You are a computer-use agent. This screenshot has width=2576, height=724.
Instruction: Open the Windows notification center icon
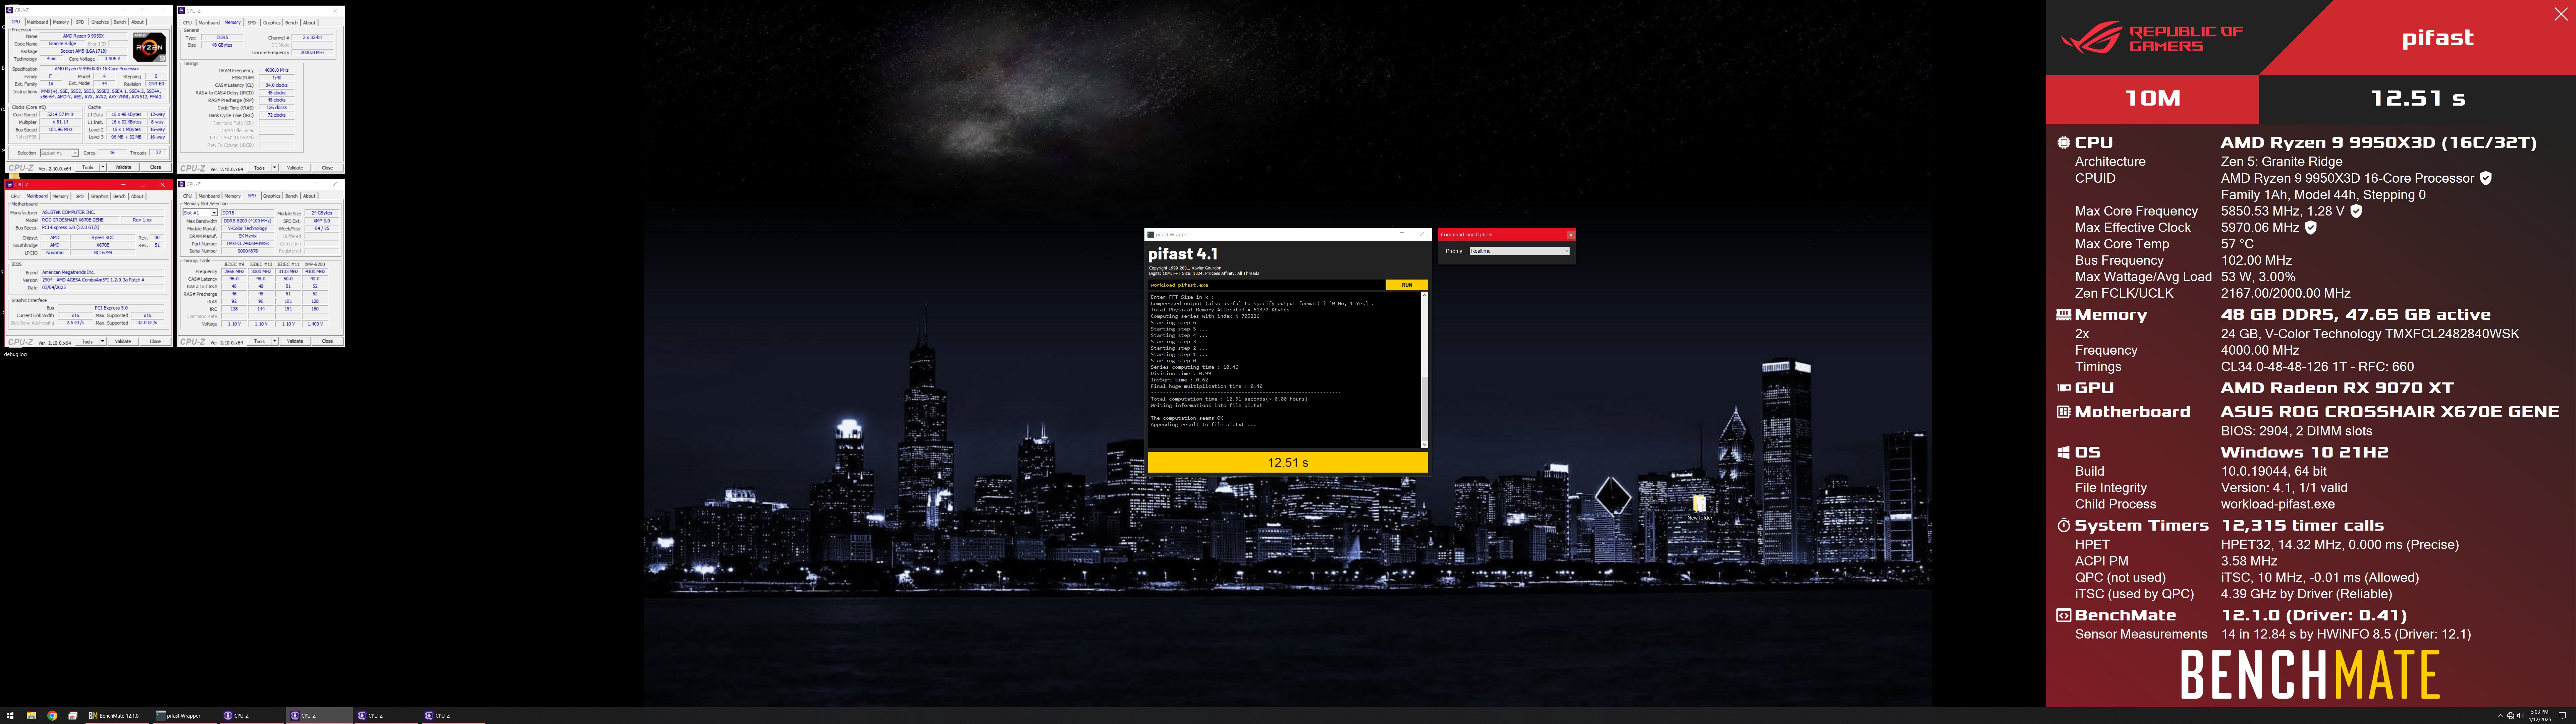[2562, 716]
